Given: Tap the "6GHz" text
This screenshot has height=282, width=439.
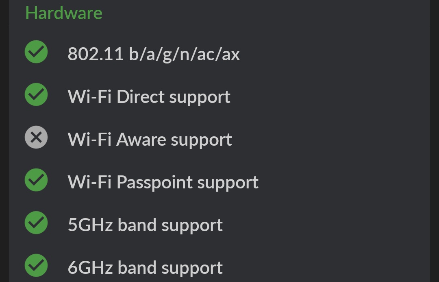Looking at the screenshot, I should (x=90, y=268).
